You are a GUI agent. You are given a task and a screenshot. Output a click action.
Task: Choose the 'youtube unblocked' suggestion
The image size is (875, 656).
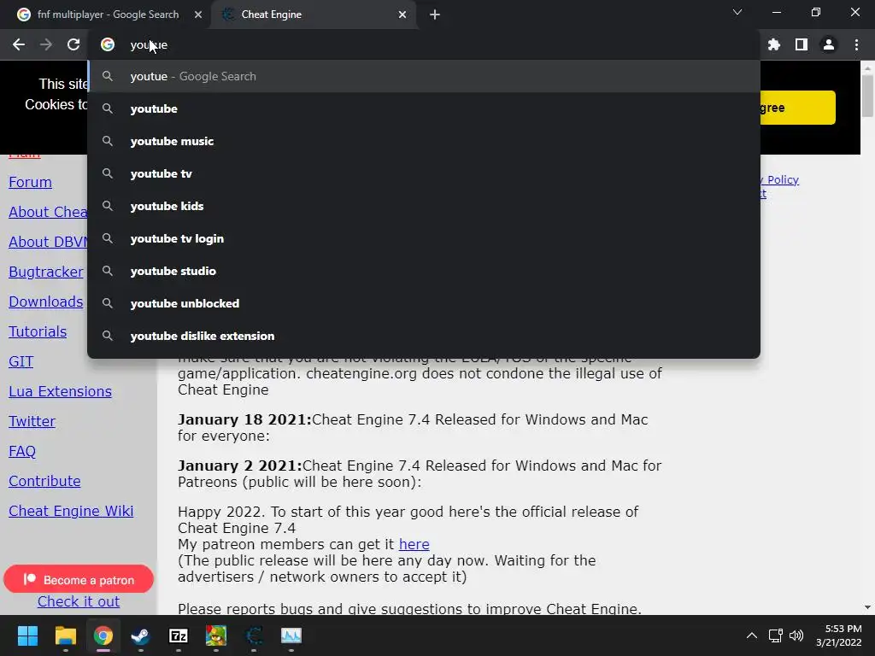tap(424, 303)
